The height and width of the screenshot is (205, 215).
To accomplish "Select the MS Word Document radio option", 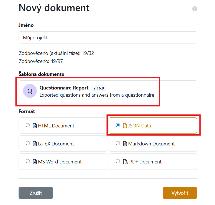I will pos(28,161).
